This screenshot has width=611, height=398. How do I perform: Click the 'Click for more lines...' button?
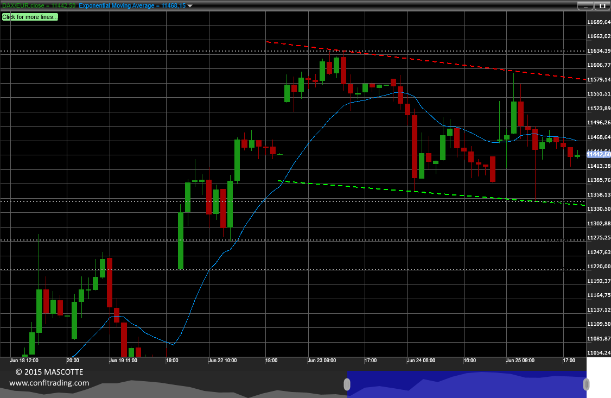pyautogui.click(x=30, y=17)
